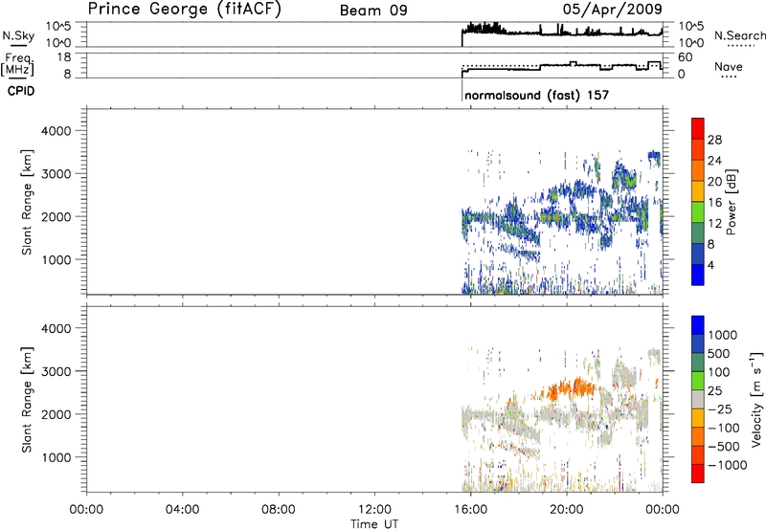This screenshot has width=766, height=530.
Task: Pick the bright blue bottom Power colorbar segment
Action: point(698,275)
